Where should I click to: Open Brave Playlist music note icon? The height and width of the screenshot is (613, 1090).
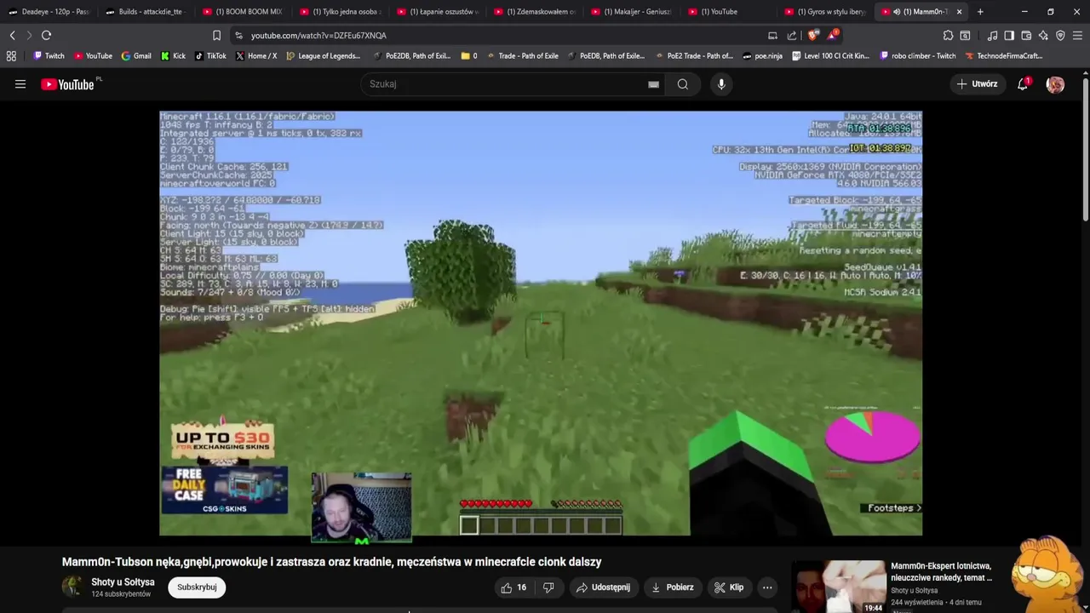point(992,35)
